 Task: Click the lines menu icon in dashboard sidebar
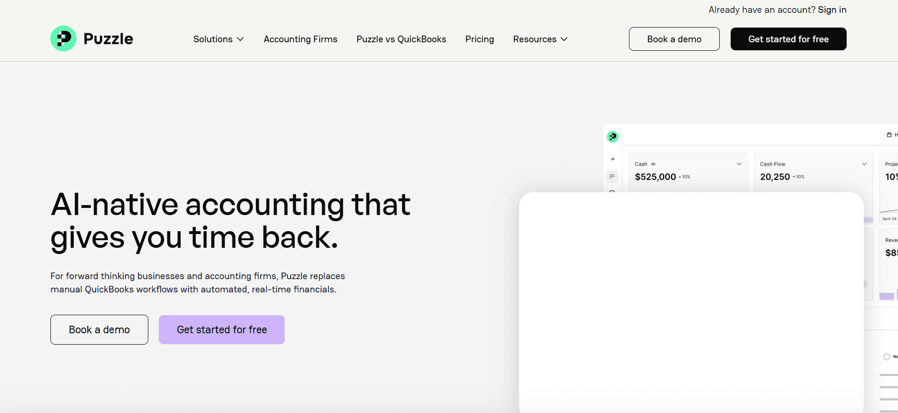(x=612, y=176)
